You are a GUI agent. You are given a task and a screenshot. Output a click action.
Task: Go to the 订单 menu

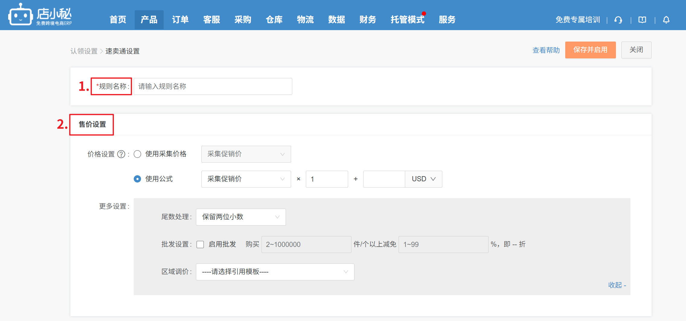tap(180, 20)
